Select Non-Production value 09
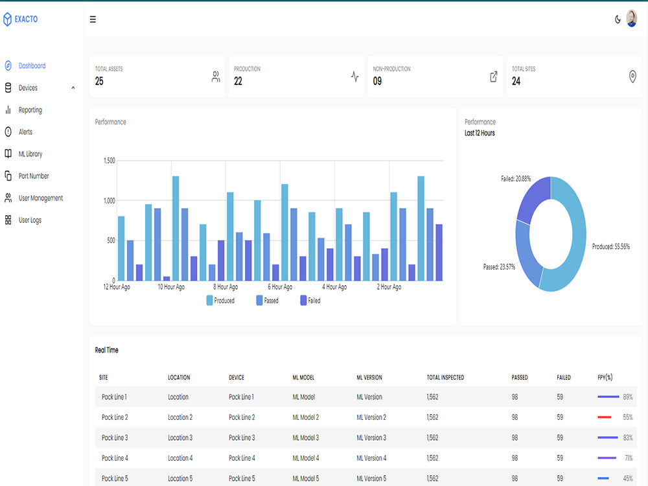This screenshot has width=648, height=486. [x=377, y=81]
